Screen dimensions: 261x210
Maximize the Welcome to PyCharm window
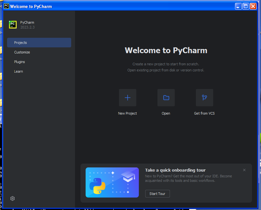246,6
